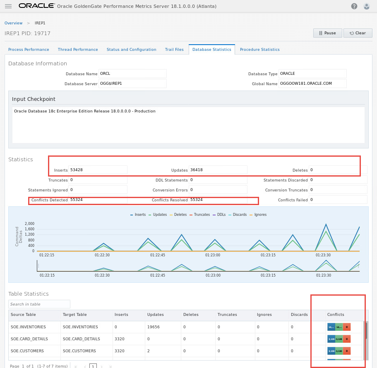Switch to the Process Performance tab
This screenshot has height=368, width=377.
(29, 50)
